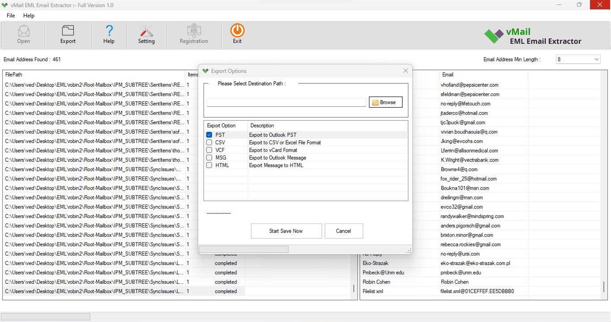Open the File menu
Screen dimensions: 611x322
tap(10, 15)
